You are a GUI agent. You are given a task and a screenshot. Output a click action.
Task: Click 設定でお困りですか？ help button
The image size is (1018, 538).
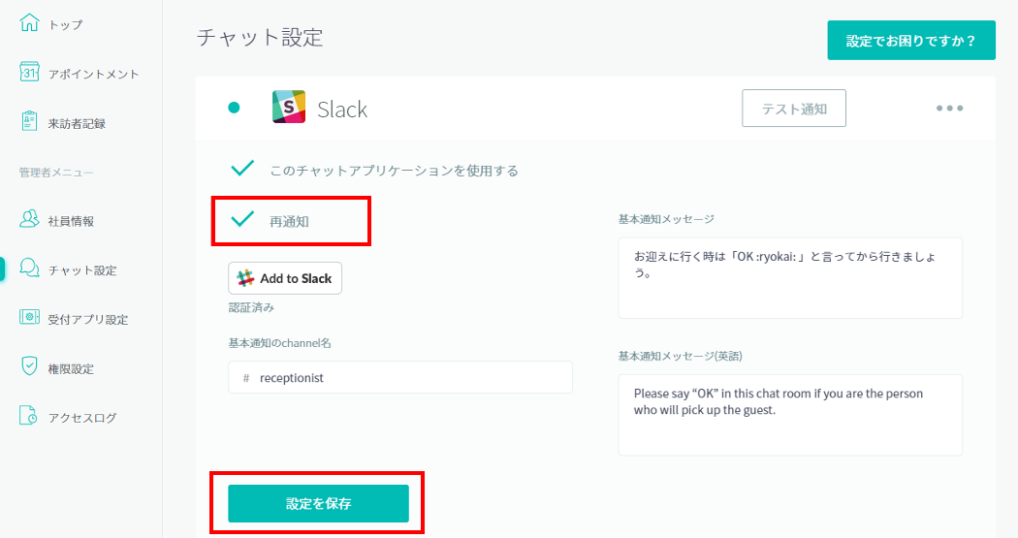tap(910, 41)
